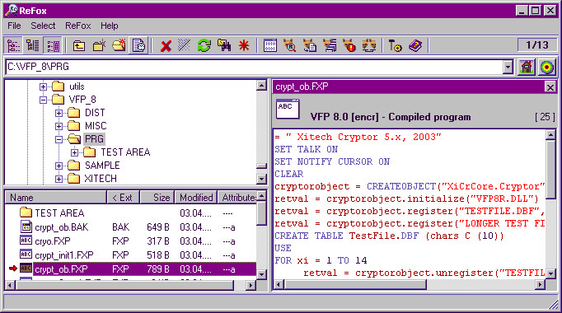The width and height of the screenshot is (562, 313).
Task: Toggle the tree view mode button
Action: [14, 46]
